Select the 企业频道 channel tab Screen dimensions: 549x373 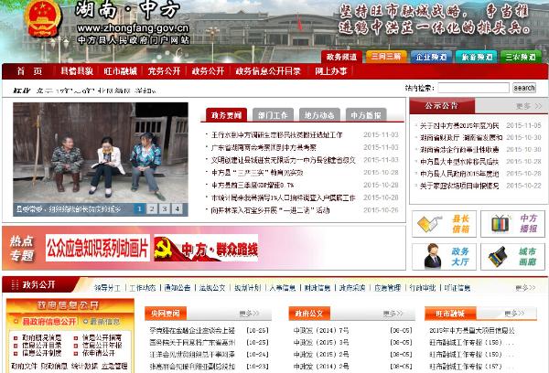coord(431,57)
